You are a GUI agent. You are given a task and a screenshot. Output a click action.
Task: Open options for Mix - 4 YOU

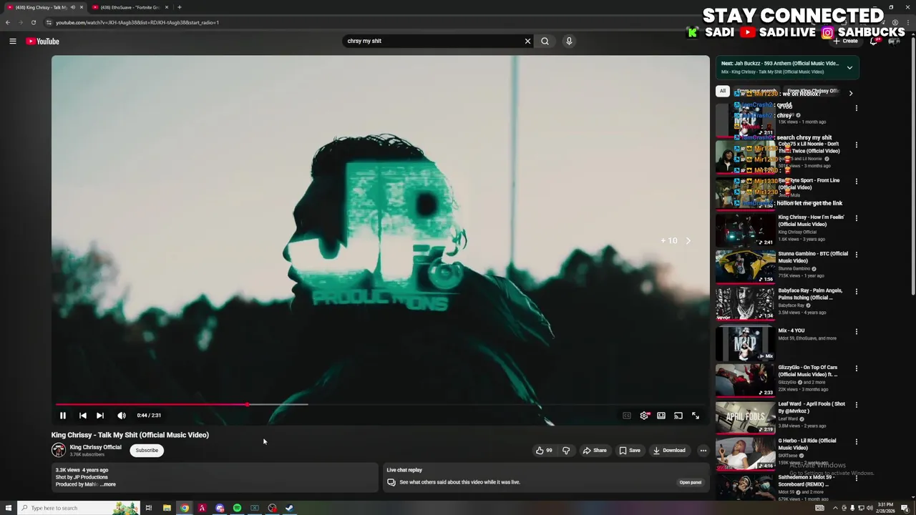[857, 332]
